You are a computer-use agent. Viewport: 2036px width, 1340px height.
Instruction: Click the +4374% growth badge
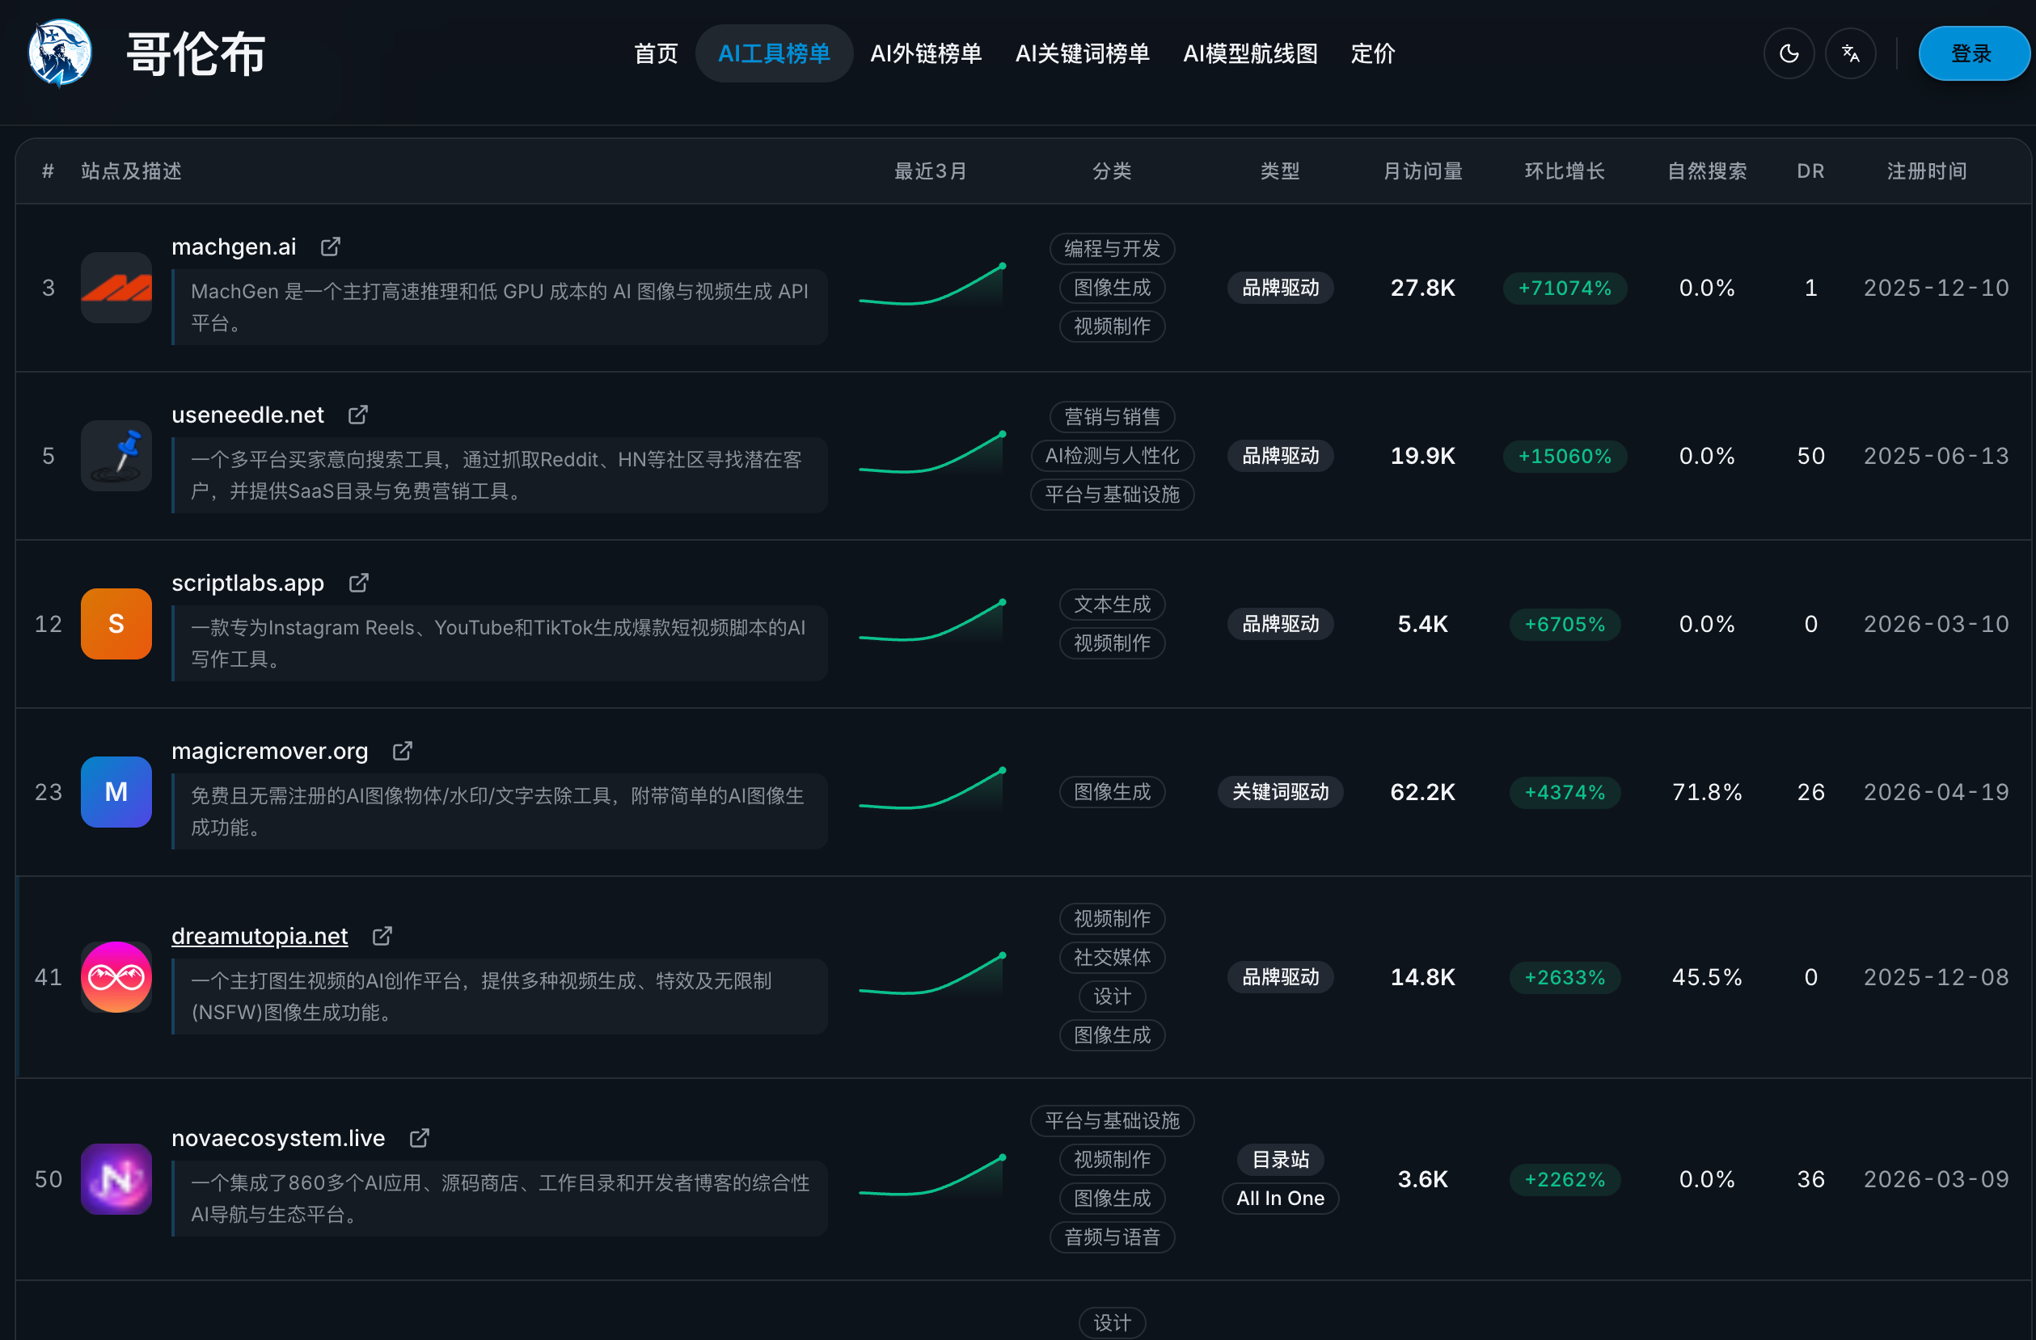1565,792
